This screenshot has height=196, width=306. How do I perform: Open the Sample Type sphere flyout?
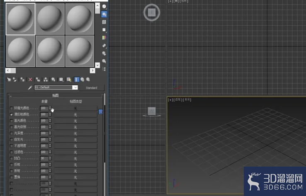point(104,7)
